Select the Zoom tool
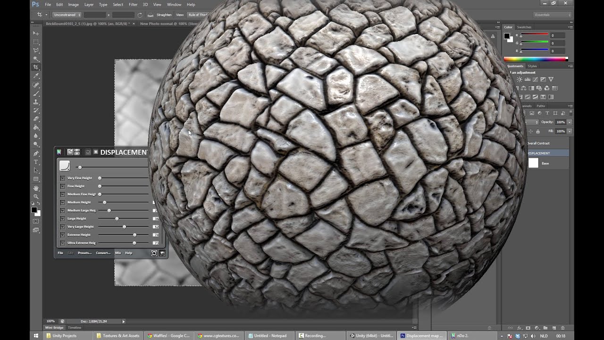The height and width of the screenshot is (340, 604). [x=36, y=196]
